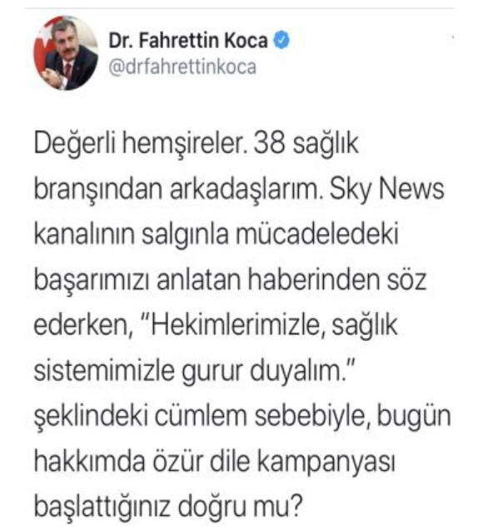The width and height of the screenshot is (478, 532).
Task: Open Dr. Fahrettin Koca's profile picture
Action: tap(66, 53)
